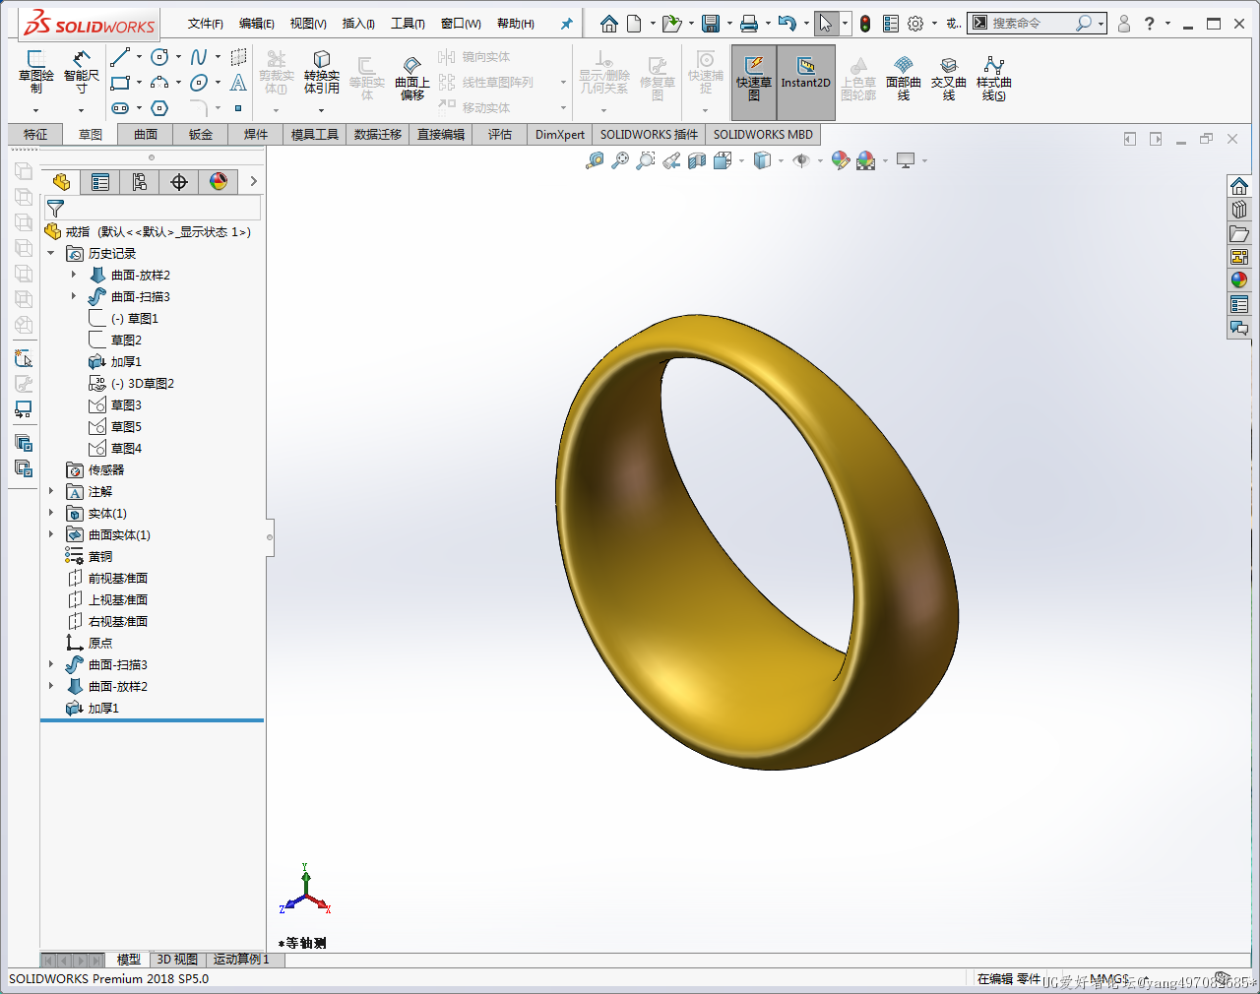Click the filter field in feature tree

tap(153, 208)
